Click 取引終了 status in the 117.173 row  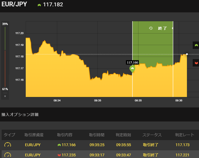click(x=150, y=145)
